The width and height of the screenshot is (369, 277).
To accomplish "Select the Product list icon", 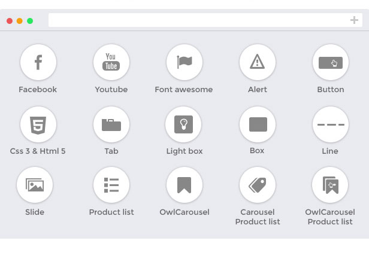I will point(111,185).
